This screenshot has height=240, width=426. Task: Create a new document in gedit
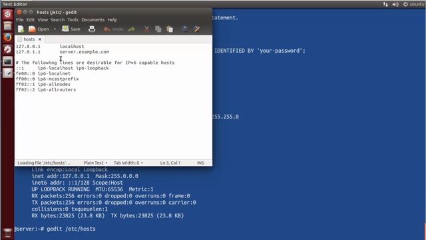[21, 29]
